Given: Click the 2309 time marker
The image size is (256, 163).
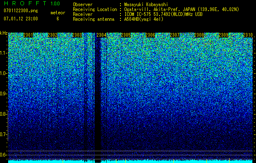Looking at the screenshot, I should click(x=223, y=35).
